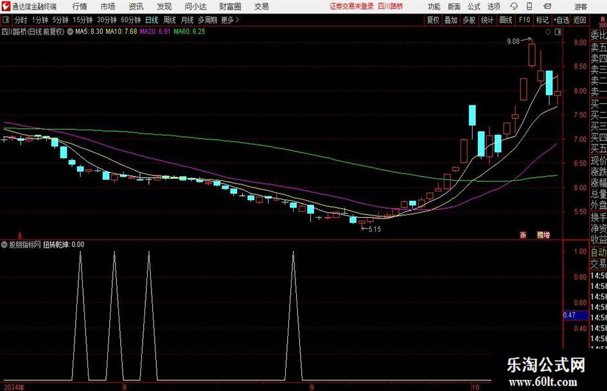Expand the indicator dropdown beside 股朋指标网
This screenshot has height=391, width=607.
coord(4,245)
